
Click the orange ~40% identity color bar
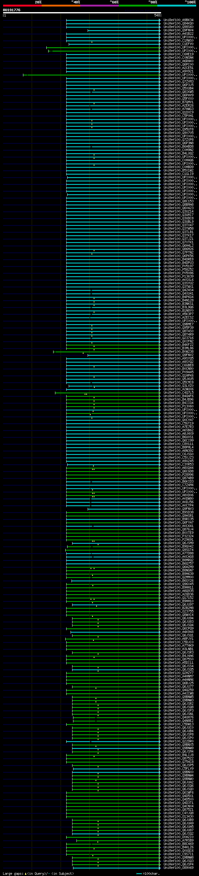point(61,6)
